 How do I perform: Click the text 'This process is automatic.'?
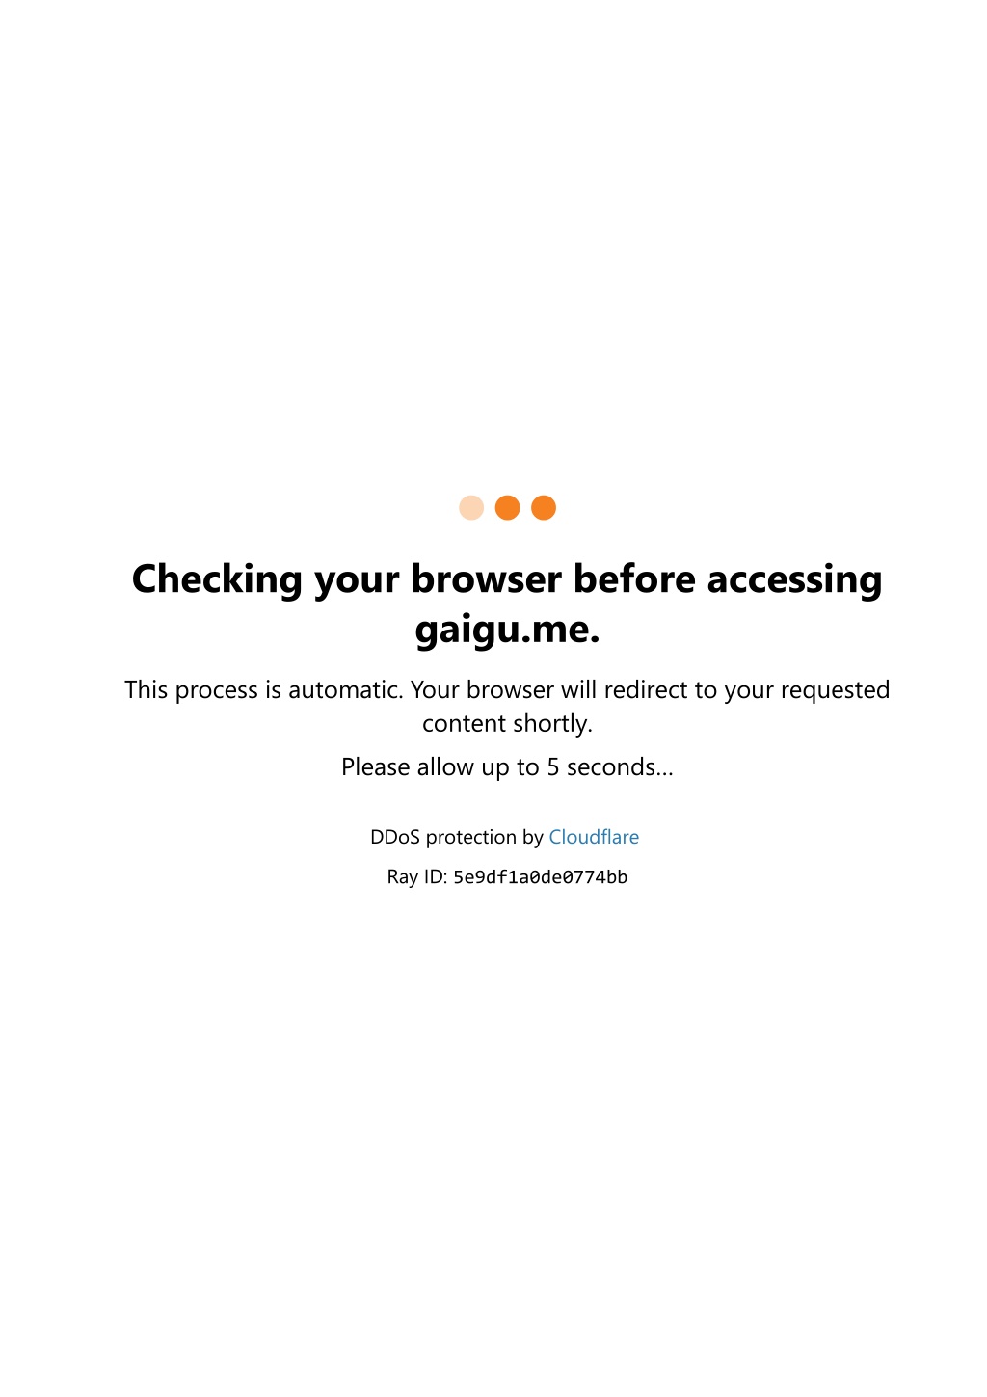(263, 690)
